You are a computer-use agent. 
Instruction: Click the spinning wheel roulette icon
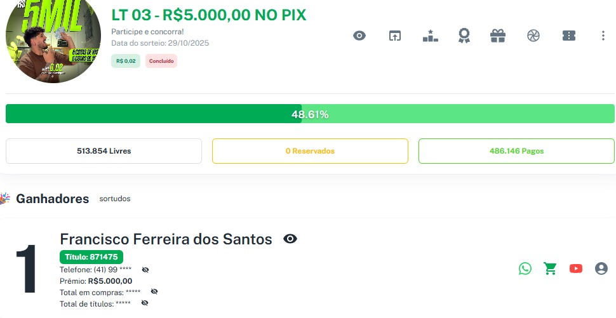coord(533,36)
